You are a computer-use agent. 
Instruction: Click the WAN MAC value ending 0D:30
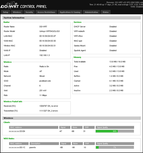coord(47,41)
